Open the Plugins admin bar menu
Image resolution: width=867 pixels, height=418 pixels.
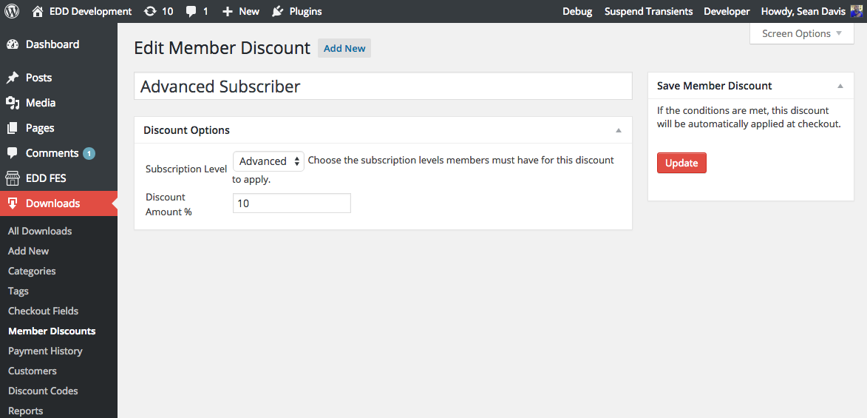[297, 11]
